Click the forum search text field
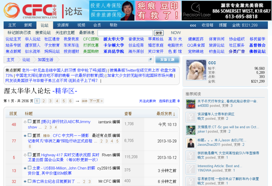 125,33
